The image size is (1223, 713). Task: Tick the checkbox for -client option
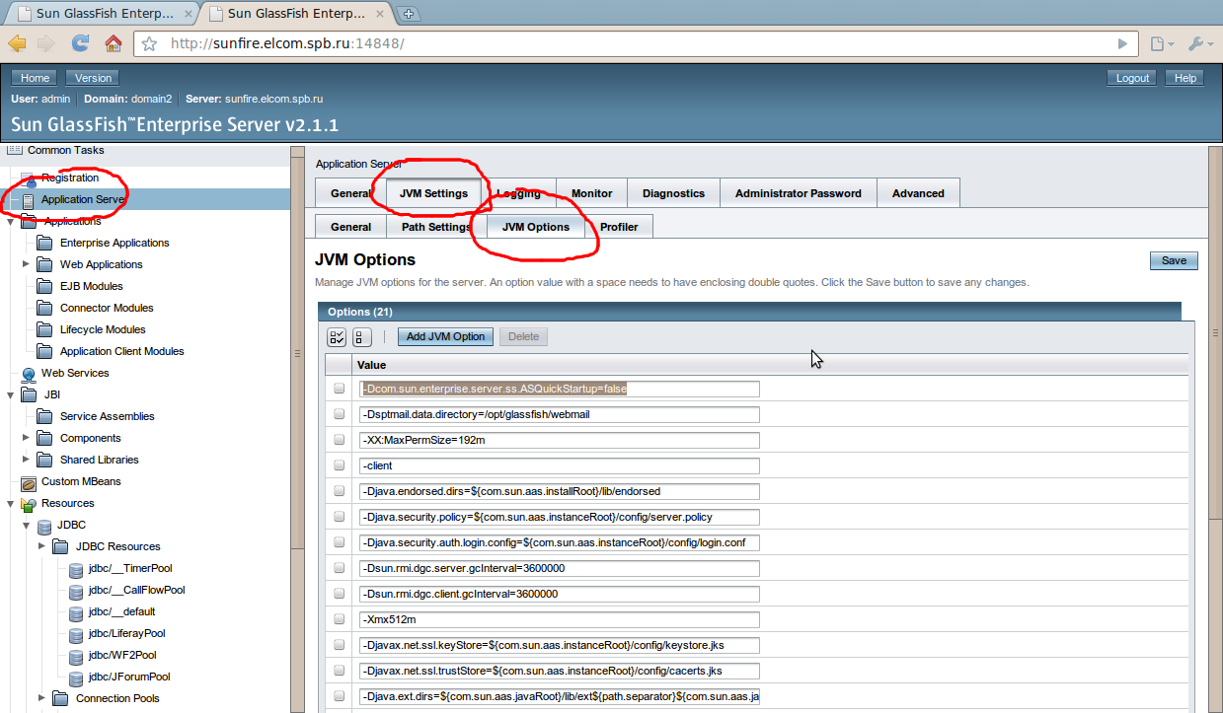(340, 465)
